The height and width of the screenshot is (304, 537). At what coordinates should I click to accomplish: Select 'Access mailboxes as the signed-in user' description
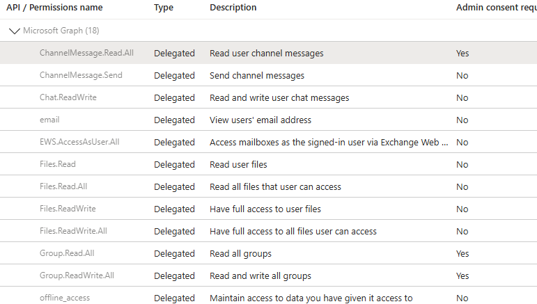tap(329, 142)
